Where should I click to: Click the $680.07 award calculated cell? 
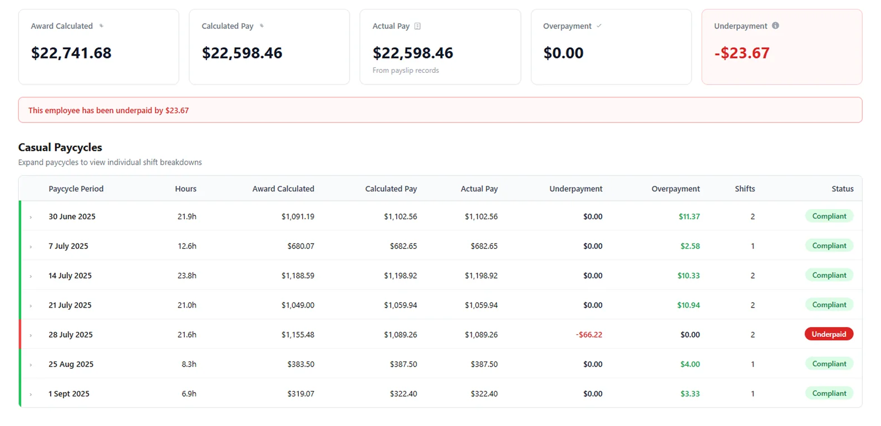tap(301, 246)
